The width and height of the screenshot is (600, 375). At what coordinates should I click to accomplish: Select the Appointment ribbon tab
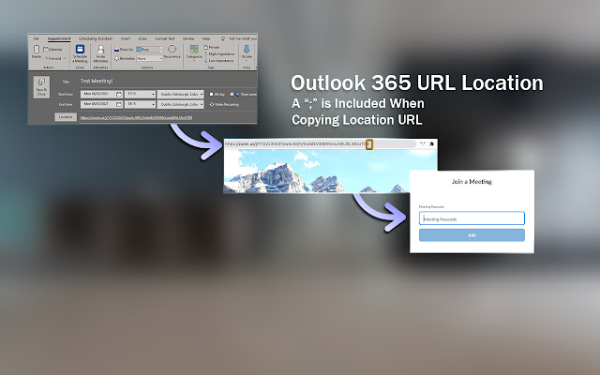(x=59, y=38)
